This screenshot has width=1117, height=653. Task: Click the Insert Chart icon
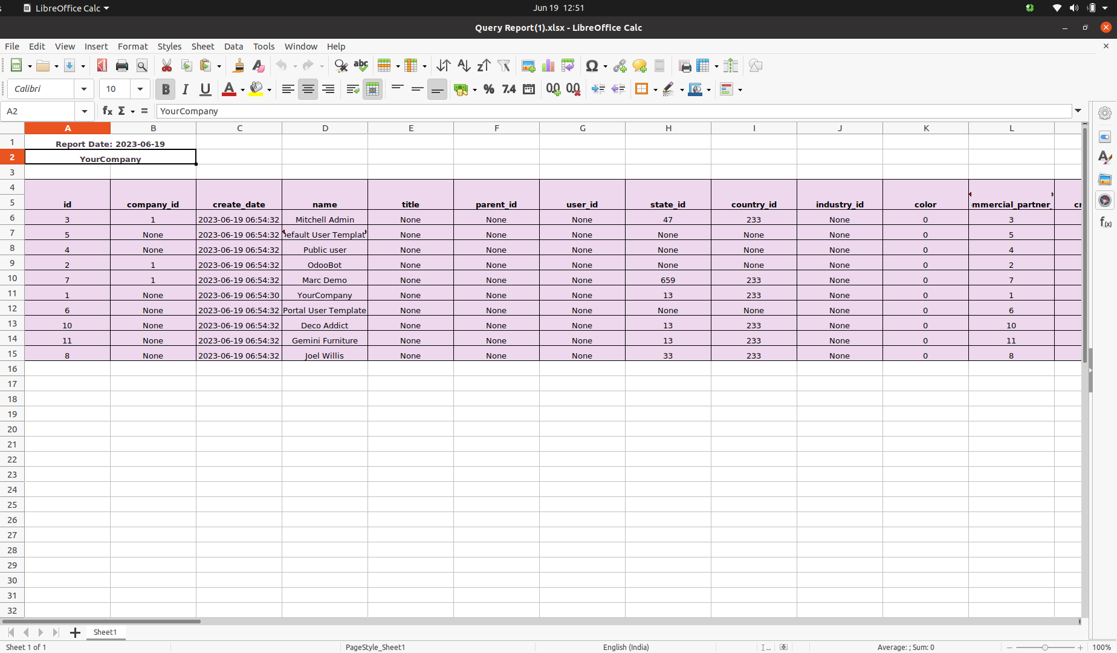[x=548, y=66]
